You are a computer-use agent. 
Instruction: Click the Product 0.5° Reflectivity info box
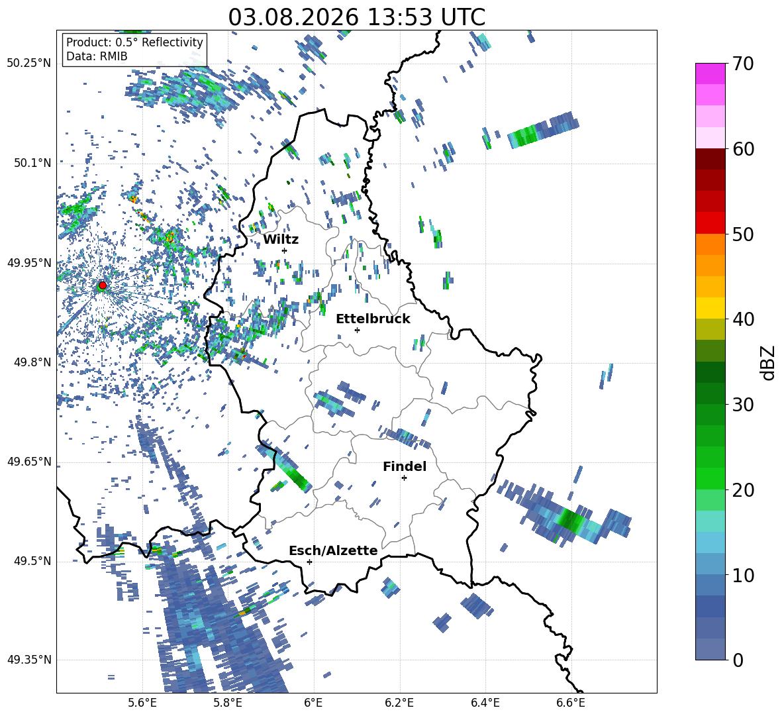click(134, 49)
